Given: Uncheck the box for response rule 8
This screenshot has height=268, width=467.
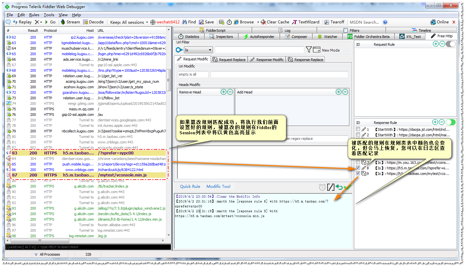Looking at the screenshot, I should click(x=358, y=168).
